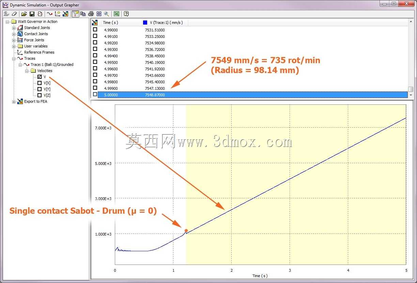Select the User variables tree label
Screen dimensions: 417x283
36,46
